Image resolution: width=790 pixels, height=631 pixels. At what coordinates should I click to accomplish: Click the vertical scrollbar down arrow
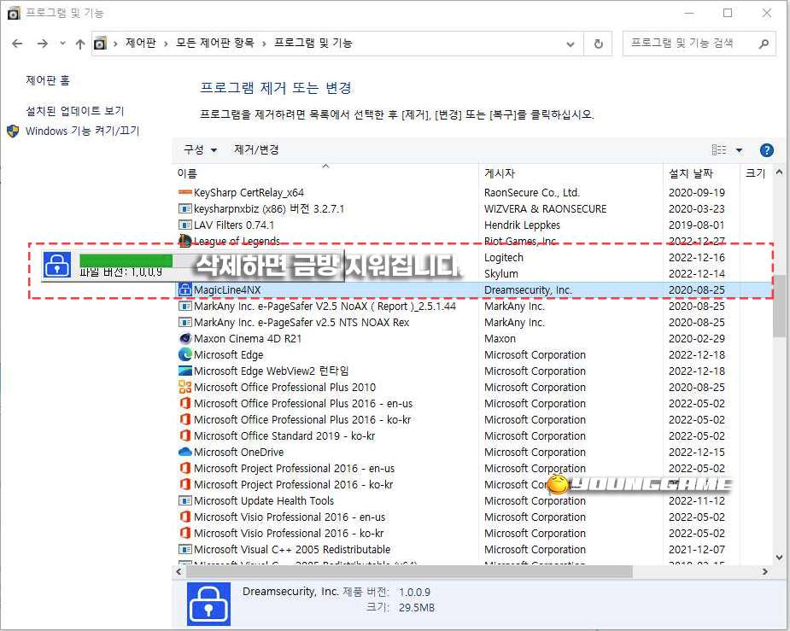[780, 558]
